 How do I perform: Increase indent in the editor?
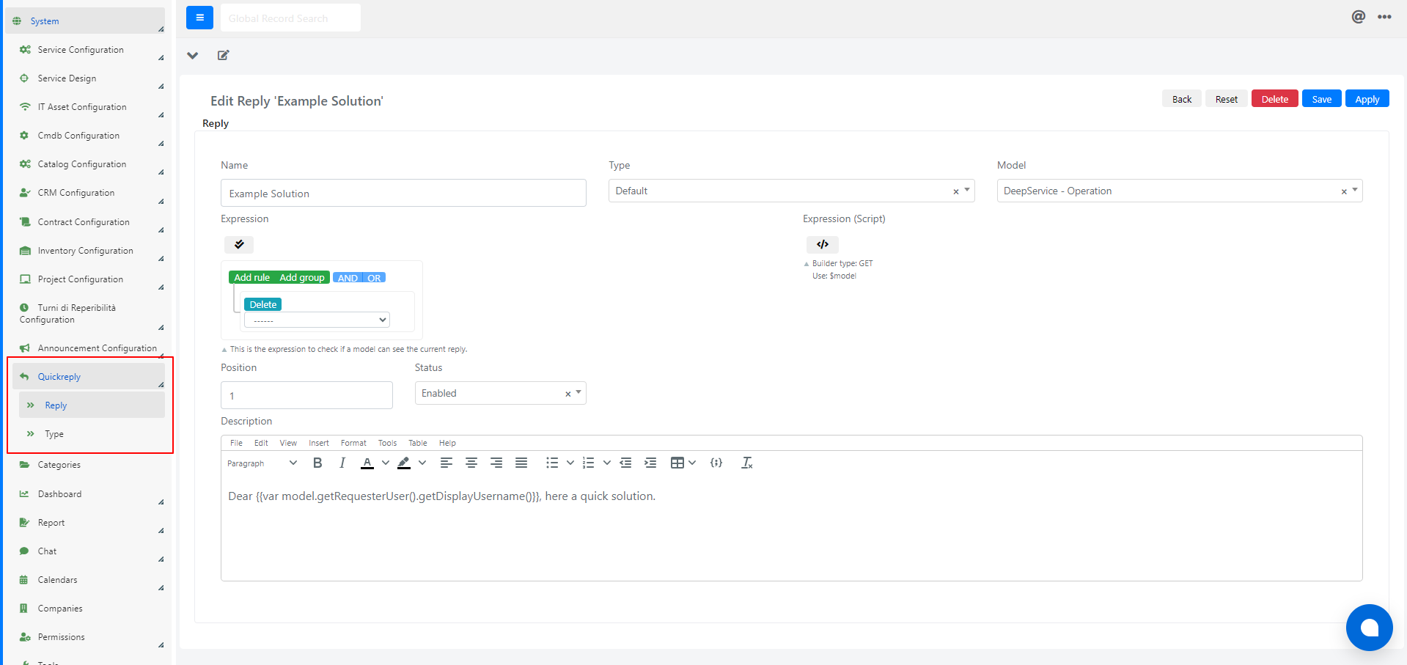650,463
